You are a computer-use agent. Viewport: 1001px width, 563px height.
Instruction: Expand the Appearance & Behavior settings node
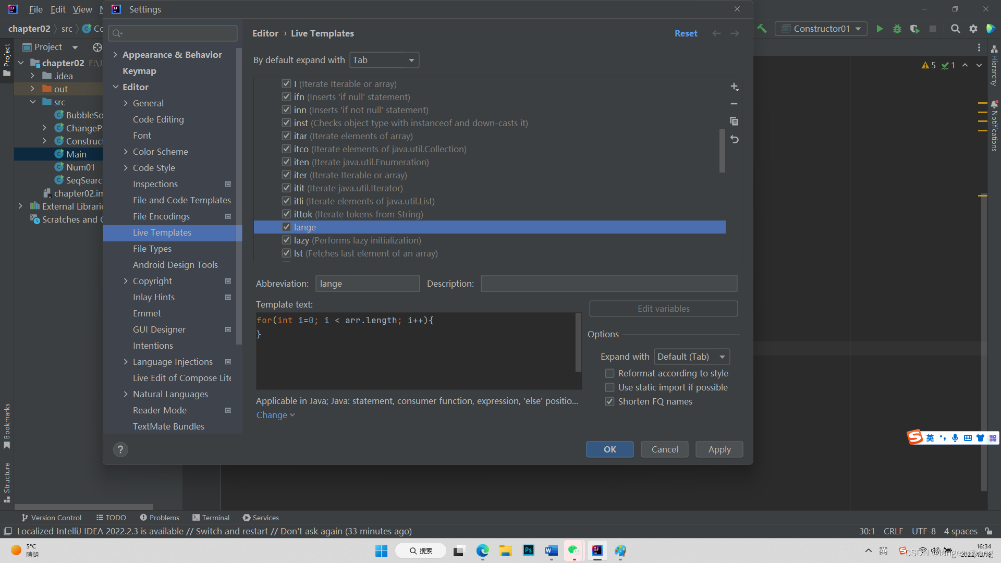click(115, 55)
